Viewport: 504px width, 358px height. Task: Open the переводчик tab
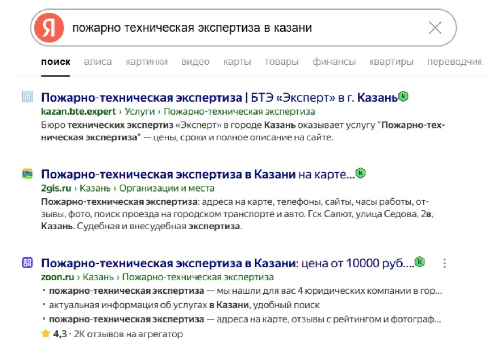point(455,62)
